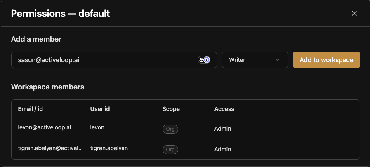Click the lock icon inside the email input
The image size is (370, 167).
click(x=201, y=60)
